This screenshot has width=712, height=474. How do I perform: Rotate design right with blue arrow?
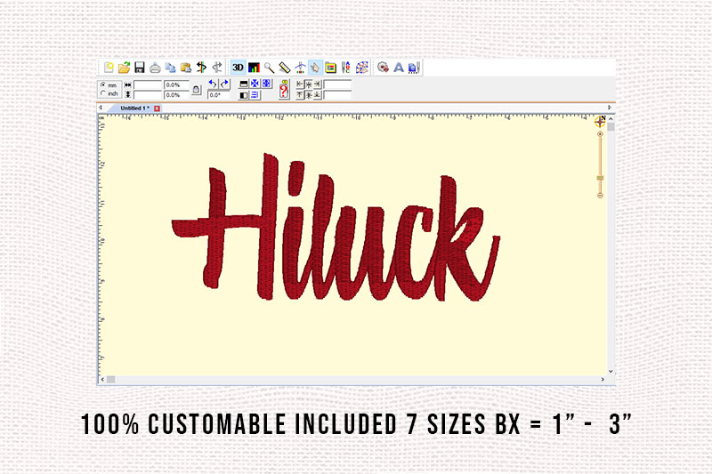[224, 84]
